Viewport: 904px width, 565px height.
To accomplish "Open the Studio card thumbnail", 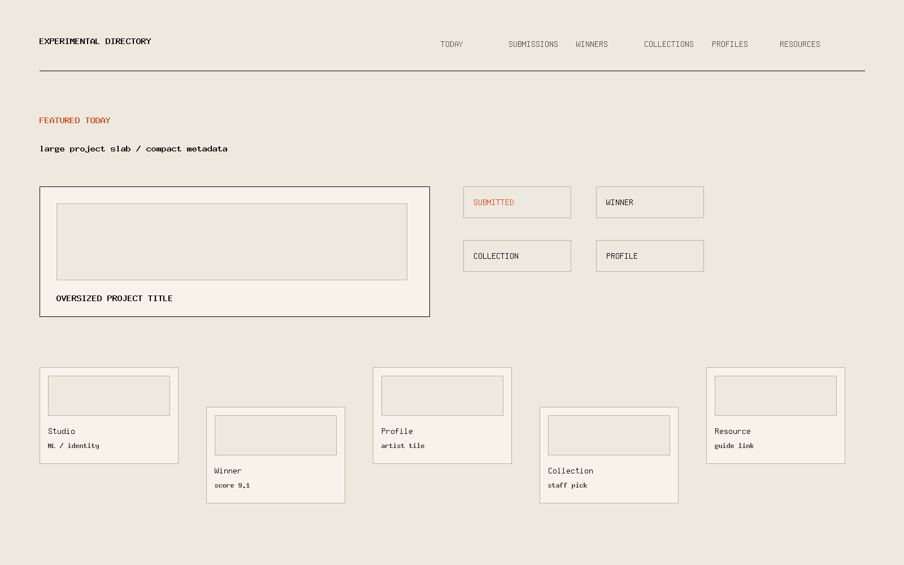I will pyautogui.click(x=109, y=395).
